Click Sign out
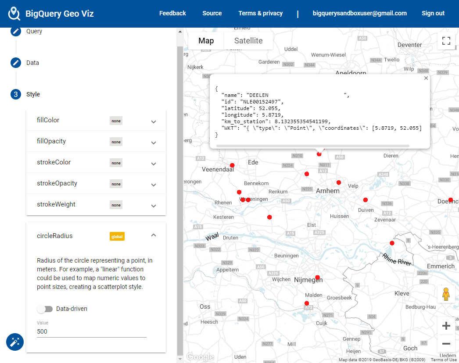Screen dimensions: 459x363 (x=433, y=13)
